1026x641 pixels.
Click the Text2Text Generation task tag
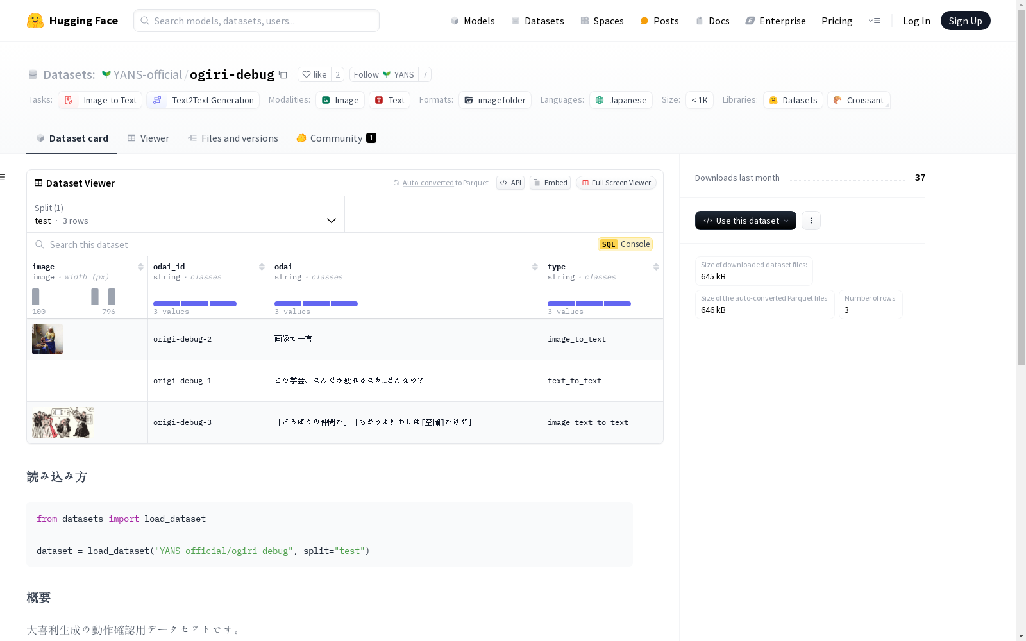(203, 100)
